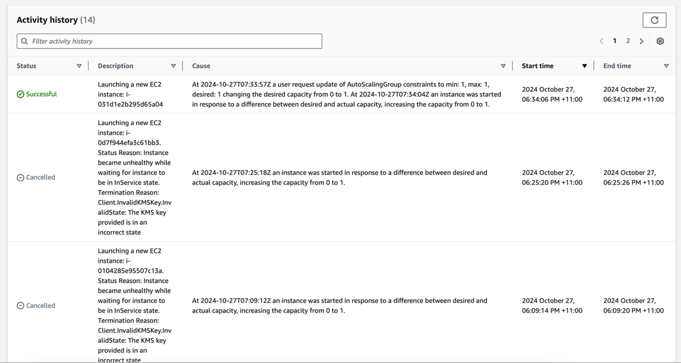Toggle sorting on the End time column
681x363 pixels.
click(x=666, y=66)
